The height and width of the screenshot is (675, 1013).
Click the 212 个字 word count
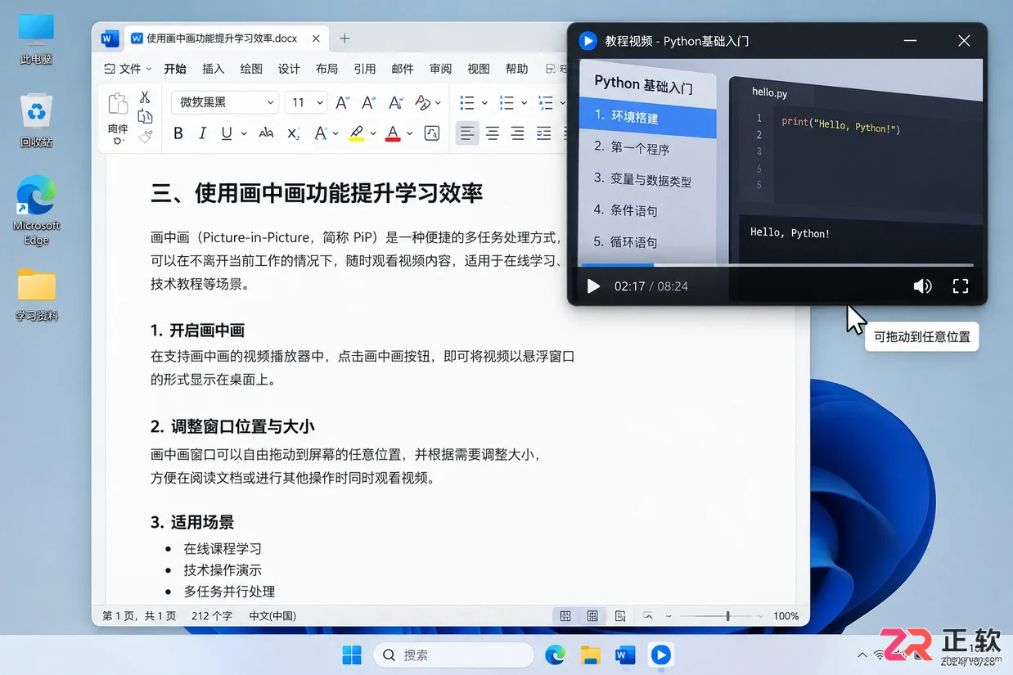click(x=212, y=616)
